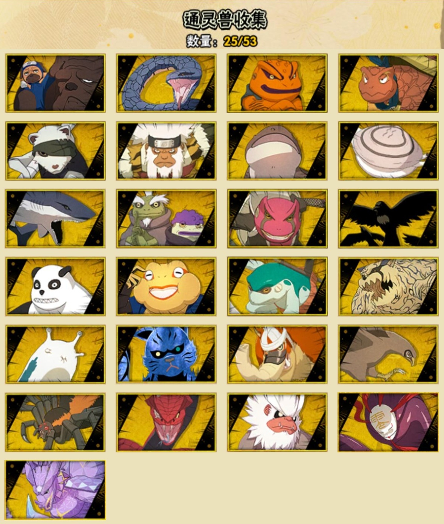Viewport: 444px width, 524px height.
Task: Open the white-maned baboon card
Action: 277,422
